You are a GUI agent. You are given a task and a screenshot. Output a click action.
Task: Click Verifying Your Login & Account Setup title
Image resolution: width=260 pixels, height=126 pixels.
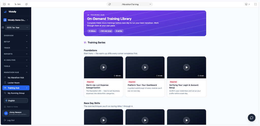[184, 86]
